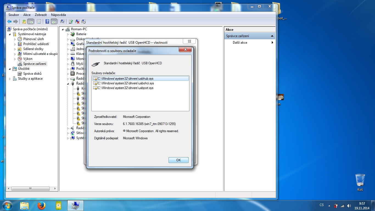
Task: Select the Systémové nástroje tools icon
Action: [x=15, y=34]
